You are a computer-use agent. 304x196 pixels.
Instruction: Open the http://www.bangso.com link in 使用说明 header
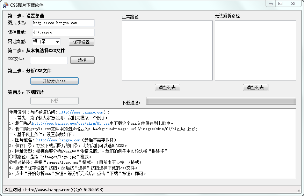pos(81,112)
